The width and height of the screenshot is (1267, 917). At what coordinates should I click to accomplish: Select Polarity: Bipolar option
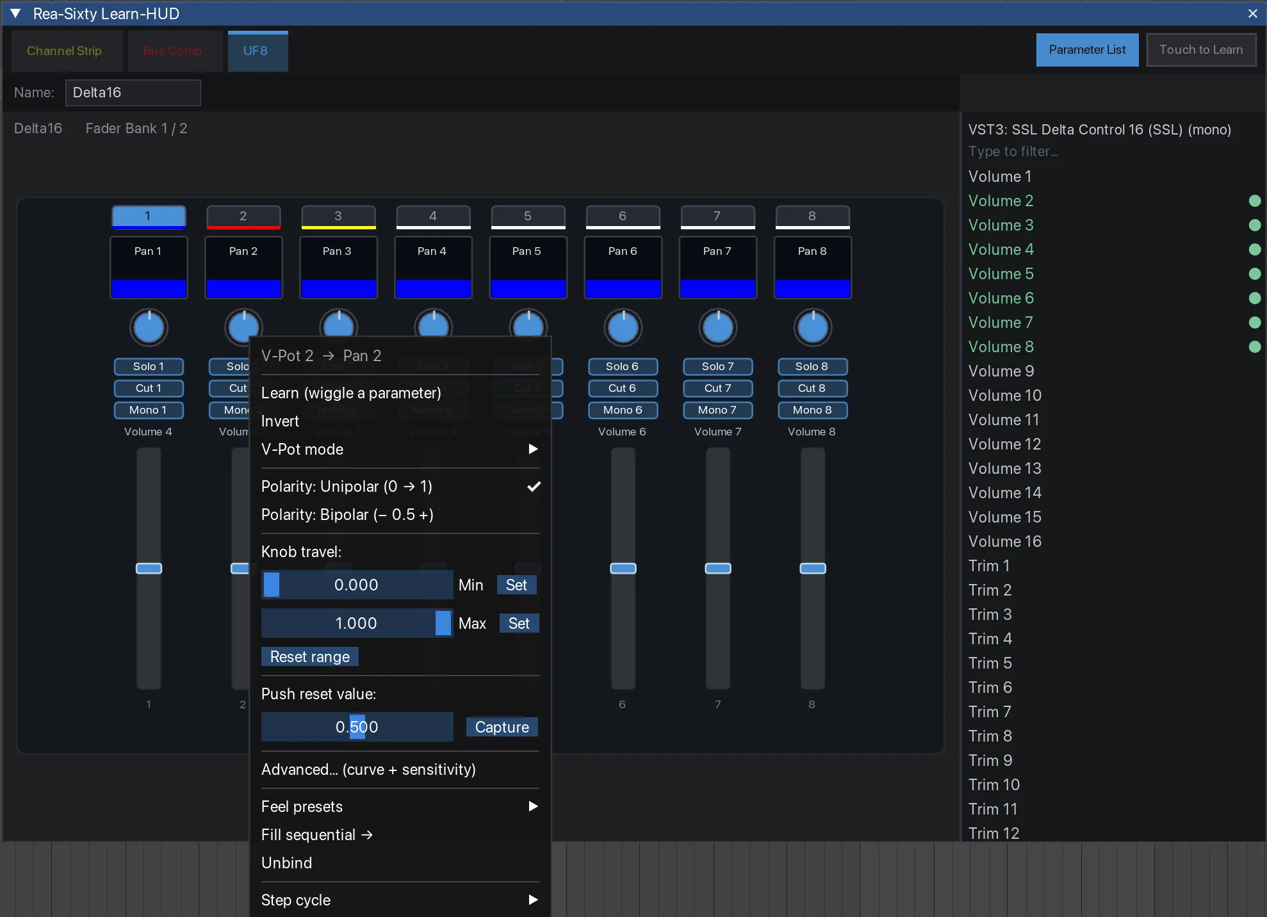[400, 515]
